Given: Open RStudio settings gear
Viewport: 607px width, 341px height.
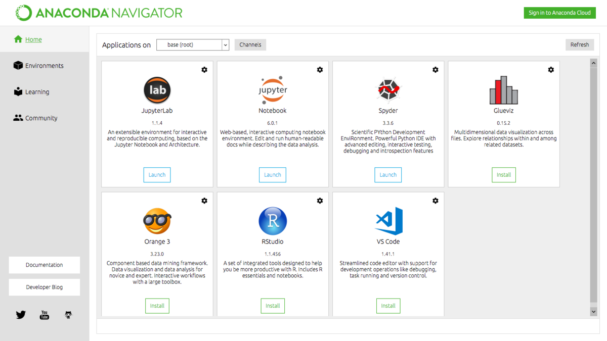Looking at the screenshot, I should (320, 201).
